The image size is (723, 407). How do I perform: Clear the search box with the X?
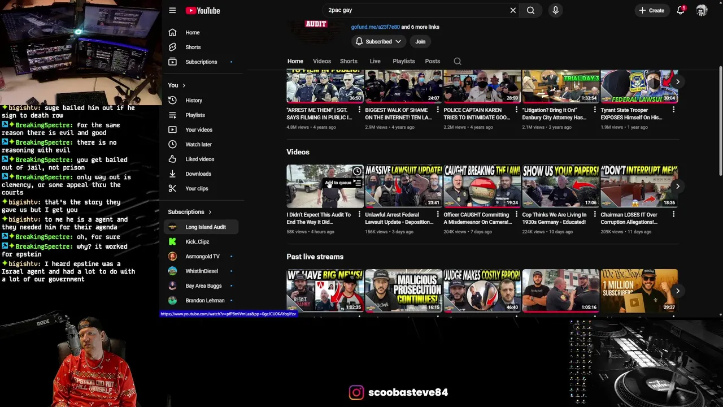pos(513,10)
